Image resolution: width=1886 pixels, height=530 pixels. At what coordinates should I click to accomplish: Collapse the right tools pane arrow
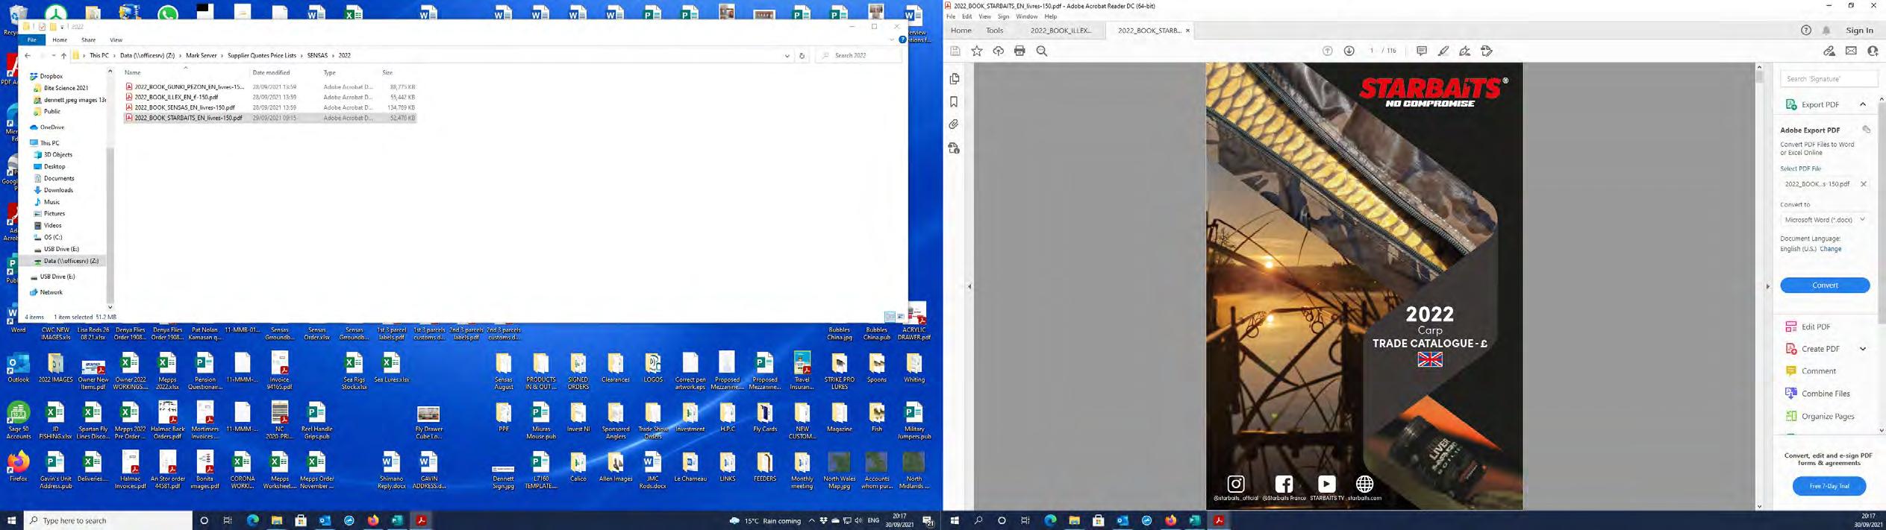point(1767,286)
